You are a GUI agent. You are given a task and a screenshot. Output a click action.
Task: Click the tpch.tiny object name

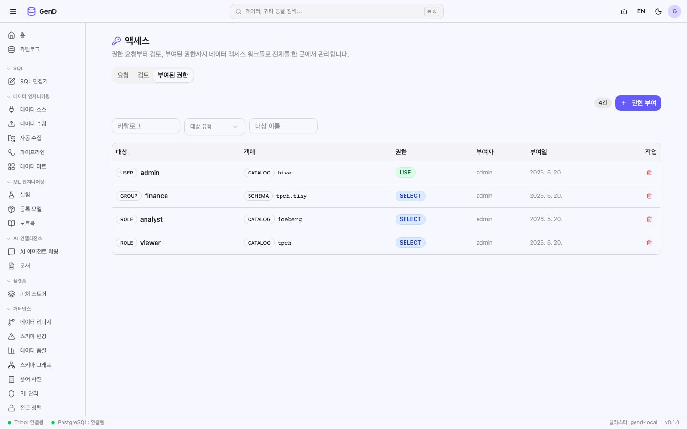pos(291,196)
